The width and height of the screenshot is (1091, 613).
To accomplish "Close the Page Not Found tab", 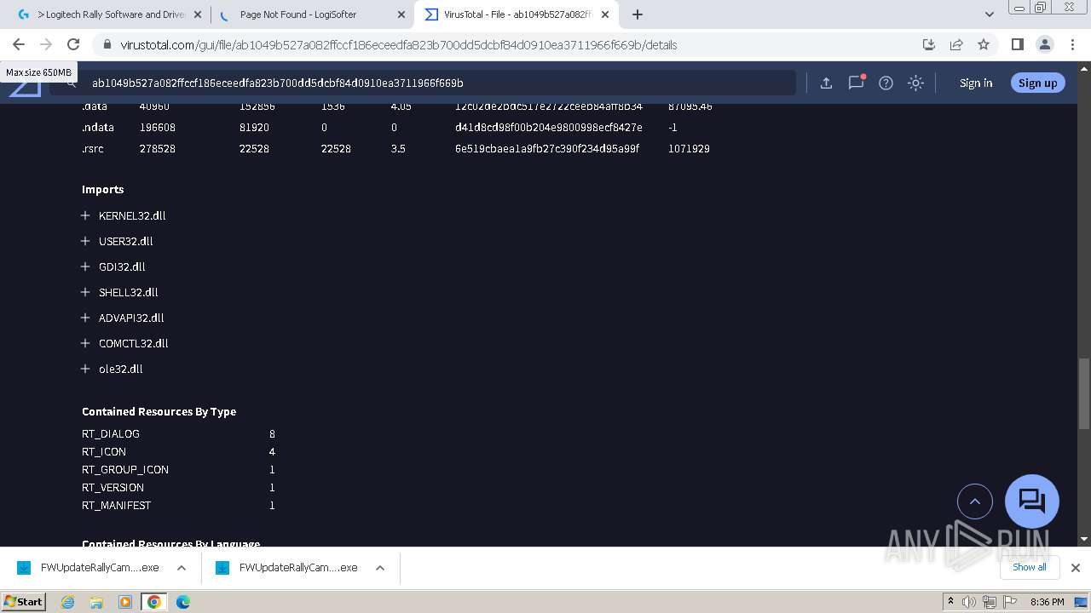I will tap(401, 14).
